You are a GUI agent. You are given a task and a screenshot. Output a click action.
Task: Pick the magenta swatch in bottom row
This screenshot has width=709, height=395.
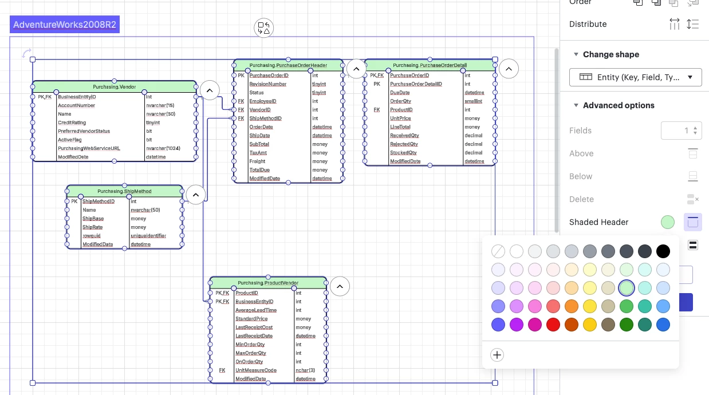535,325
